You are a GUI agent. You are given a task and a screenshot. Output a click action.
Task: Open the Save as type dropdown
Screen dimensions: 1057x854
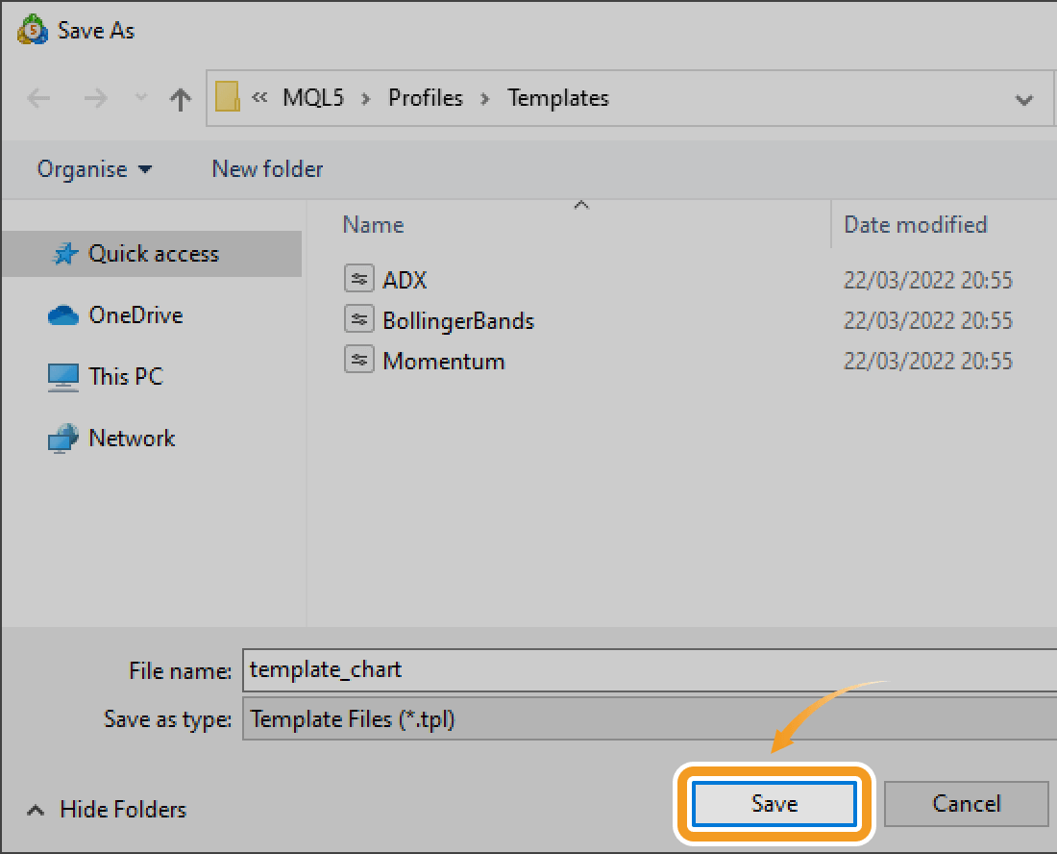(650, 719)
